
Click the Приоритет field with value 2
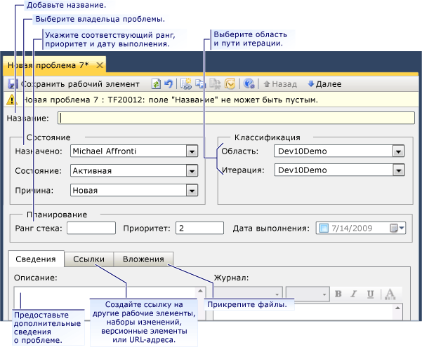tap(199, 228)
